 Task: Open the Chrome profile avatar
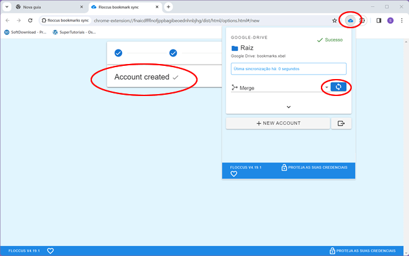(x=390, y=21)
